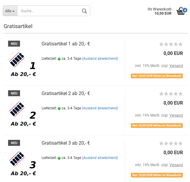
Task: Focus the Suche search field
Action: 50,11
